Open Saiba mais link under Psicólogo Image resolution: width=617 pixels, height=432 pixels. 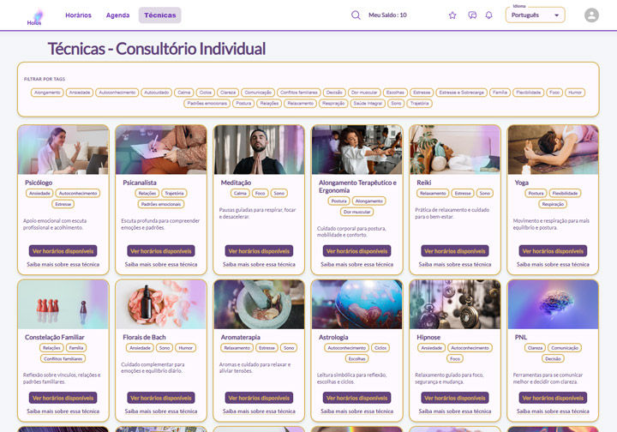(63, 264)
